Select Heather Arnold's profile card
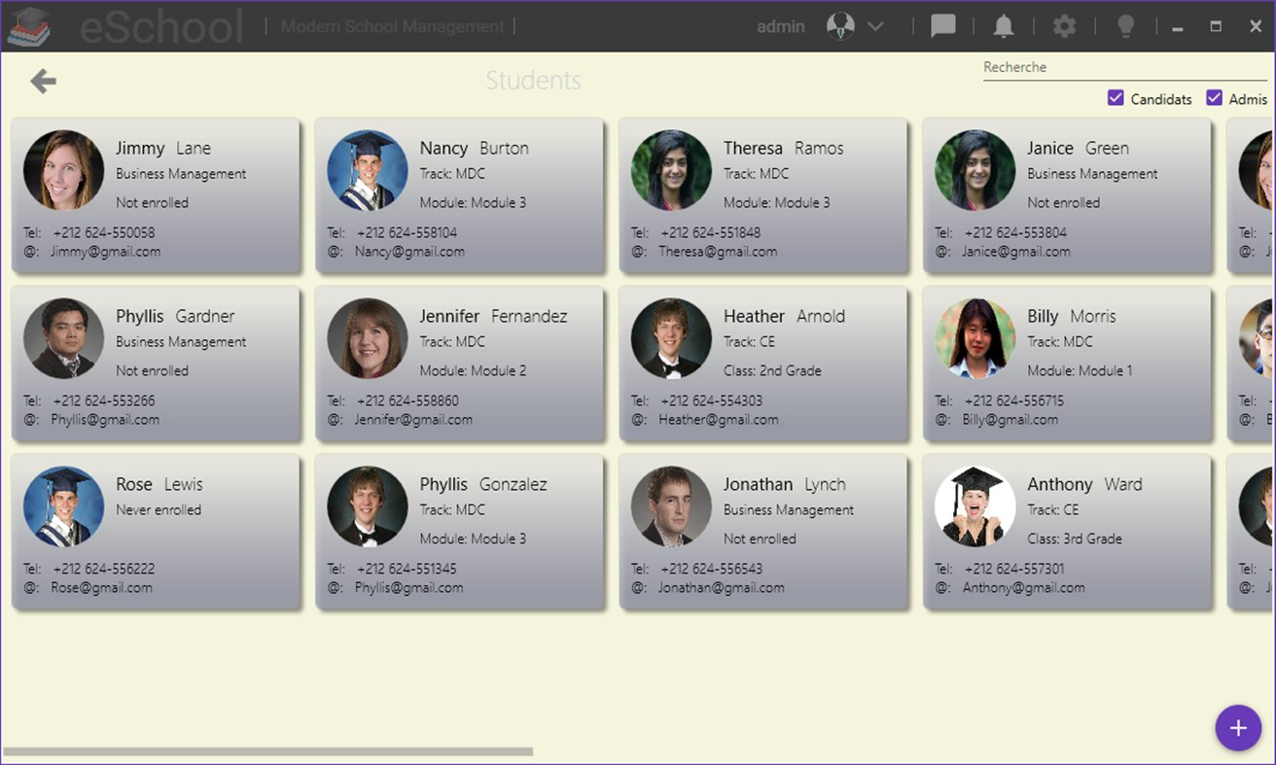The width and height of the screenshot is (1276, 765). point(763,363)
